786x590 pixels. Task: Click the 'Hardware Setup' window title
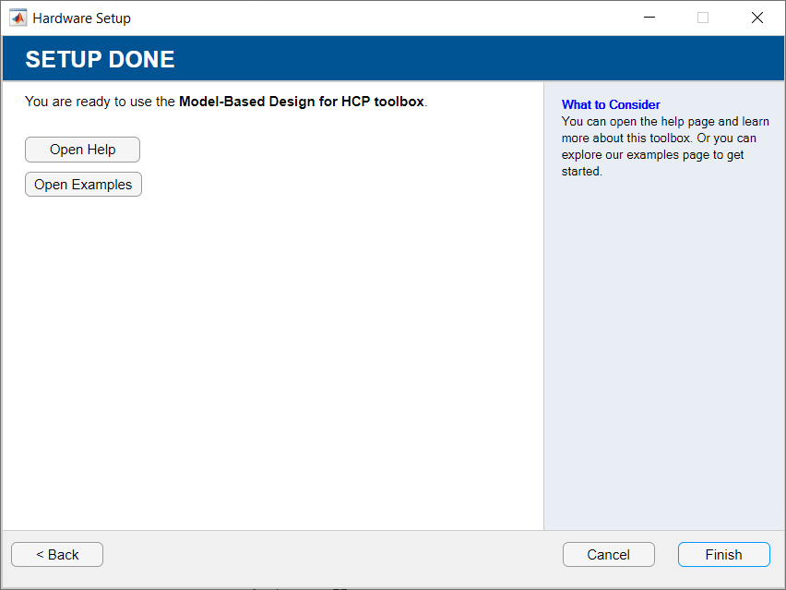coord(82,18)
